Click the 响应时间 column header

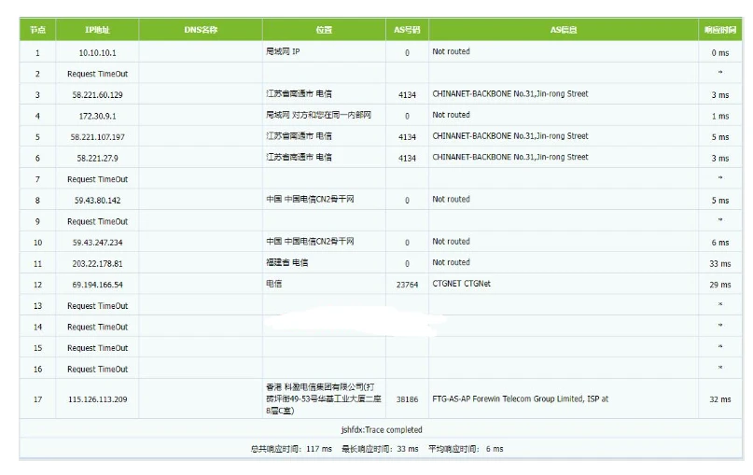(719, 30)
